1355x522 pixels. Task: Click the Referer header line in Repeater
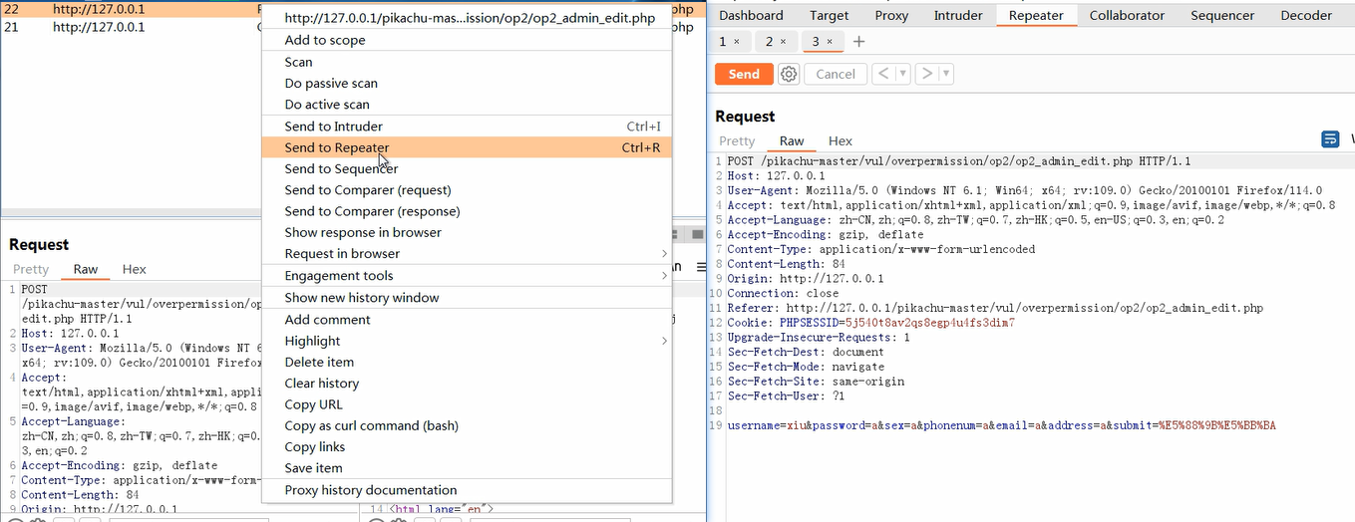[995, 308]
